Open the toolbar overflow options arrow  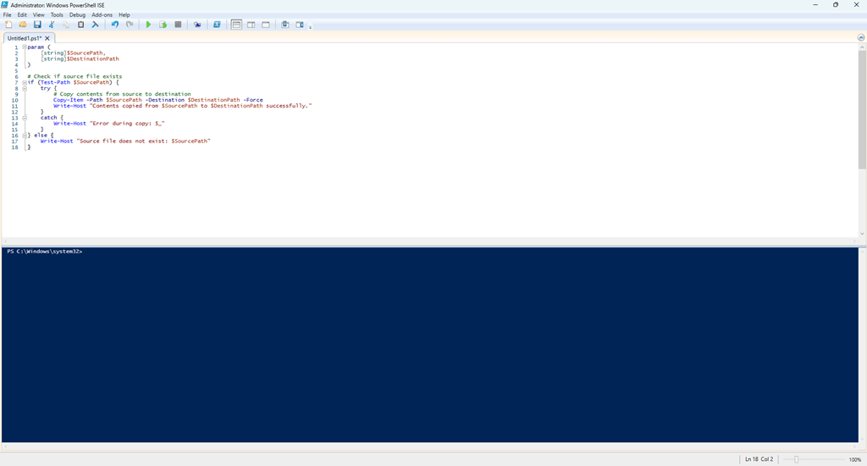pyautogui.click(x=310, y=26)
